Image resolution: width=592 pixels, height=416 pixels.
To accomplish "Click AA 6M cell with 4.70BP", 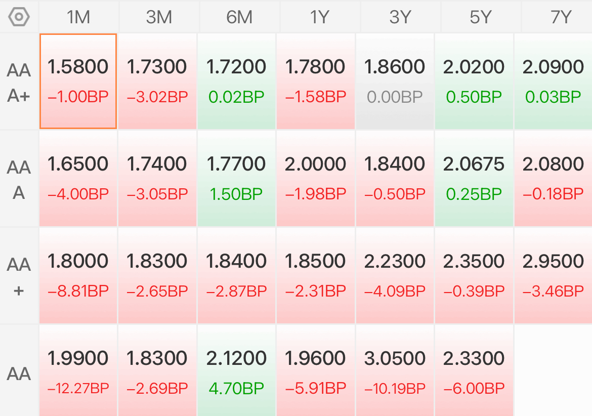I will pos(236,370).
